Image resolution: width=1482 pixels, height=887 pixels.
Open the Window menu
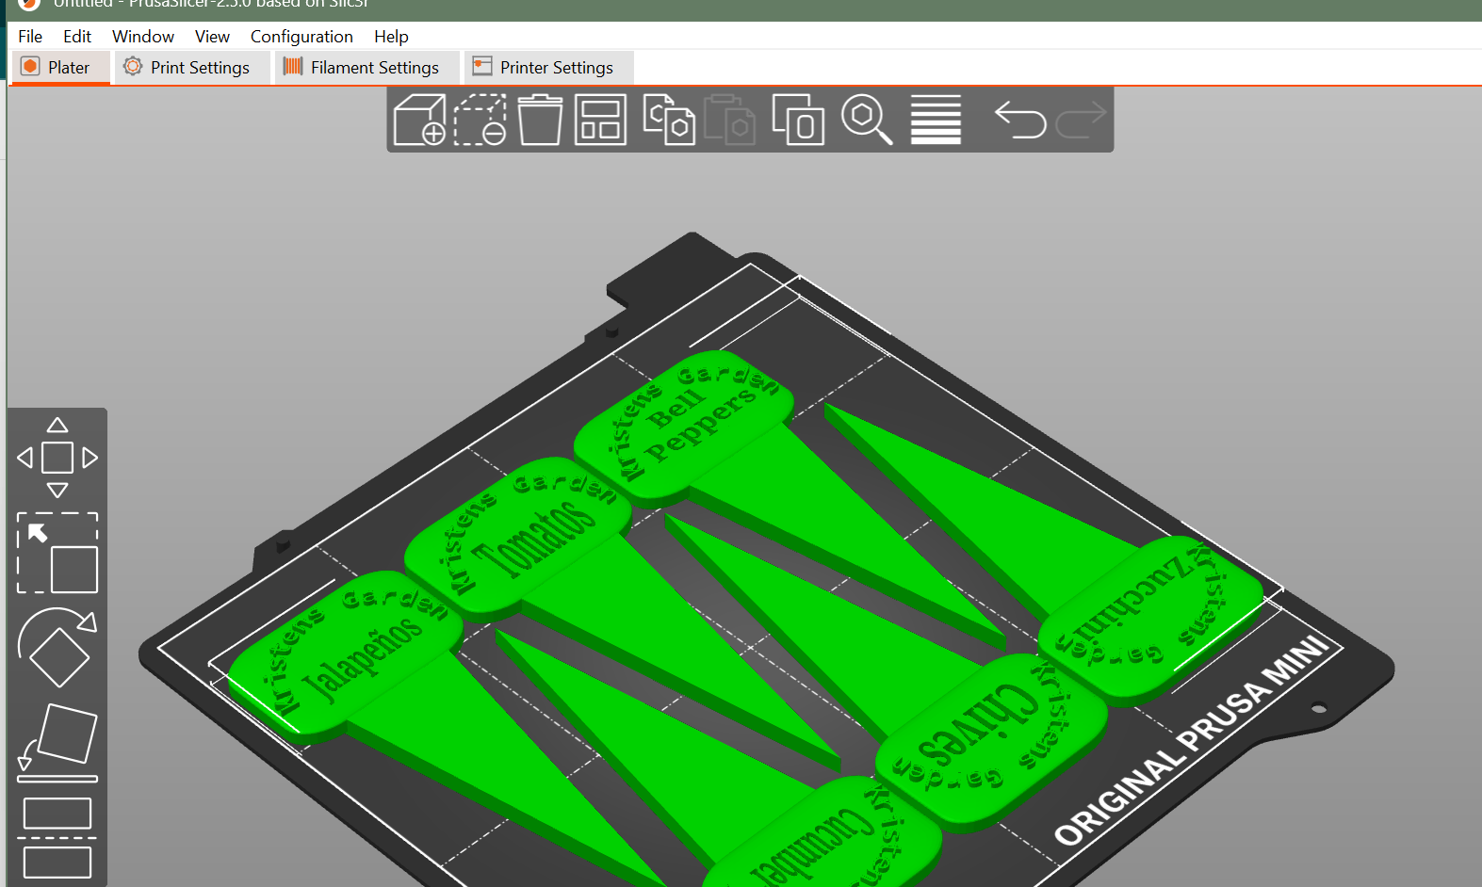143,37
